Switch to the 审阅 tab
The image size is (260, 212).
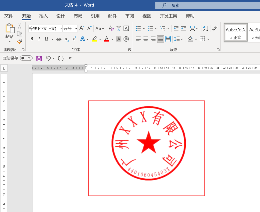[x=130, y=16]
